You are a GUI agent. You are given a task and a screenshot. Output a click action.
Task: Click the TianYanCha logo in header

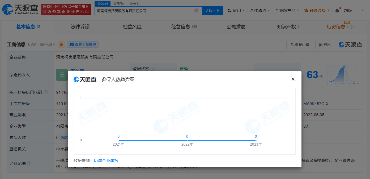point(20,10)
